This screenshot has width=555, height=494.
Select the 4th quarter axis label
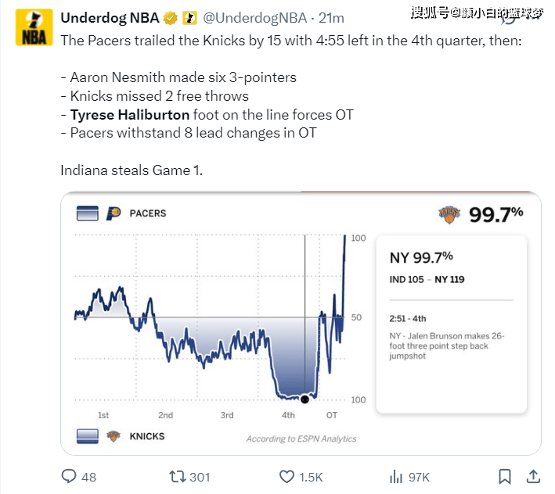[288, 415]
